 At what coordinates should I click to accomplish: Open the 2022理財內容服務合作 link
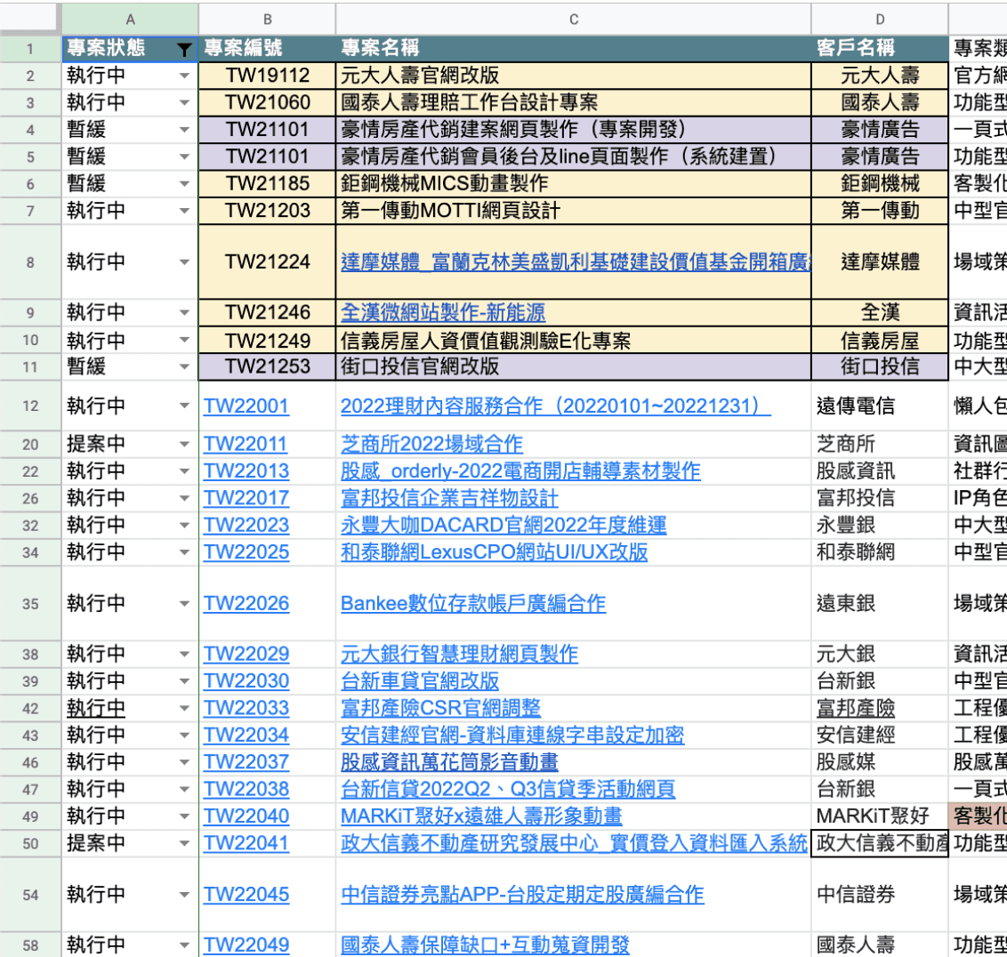[555, 406]
